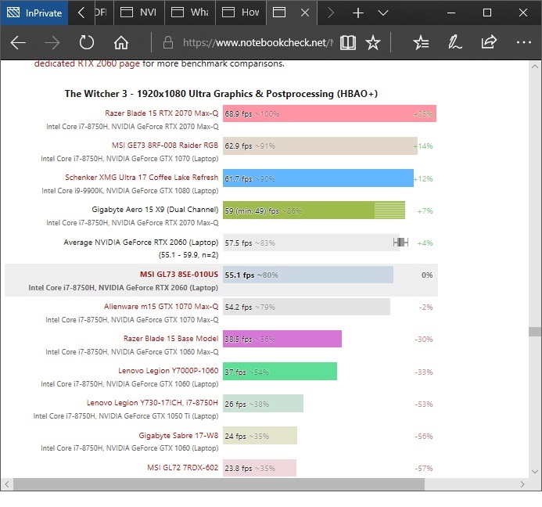
Task: Open Settings and more menu
Action: (x=523, y=42)
